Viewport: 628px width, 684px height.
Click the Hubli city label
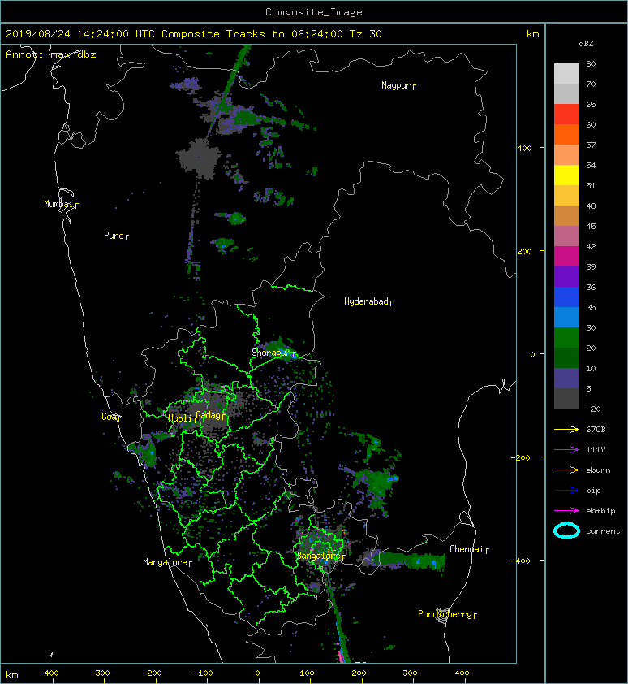pos(183,418)
